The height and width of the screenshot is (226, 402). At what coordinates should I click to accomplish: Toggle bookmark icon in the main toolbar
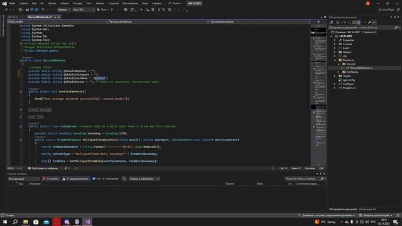tap(170, 10)
